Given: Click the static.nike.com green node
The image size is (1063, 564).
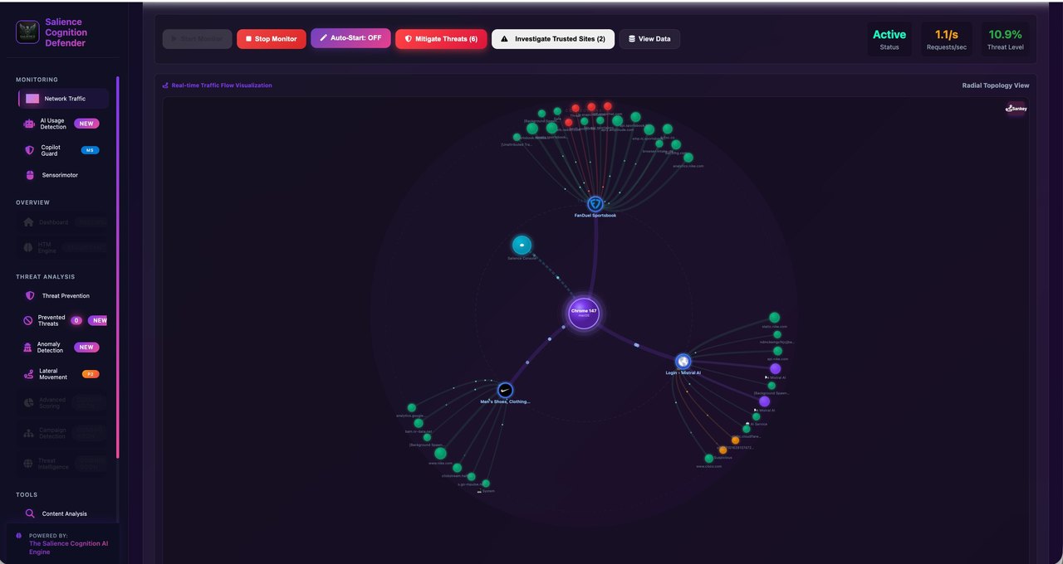Looking at the screenshot, I should [774, 318].
